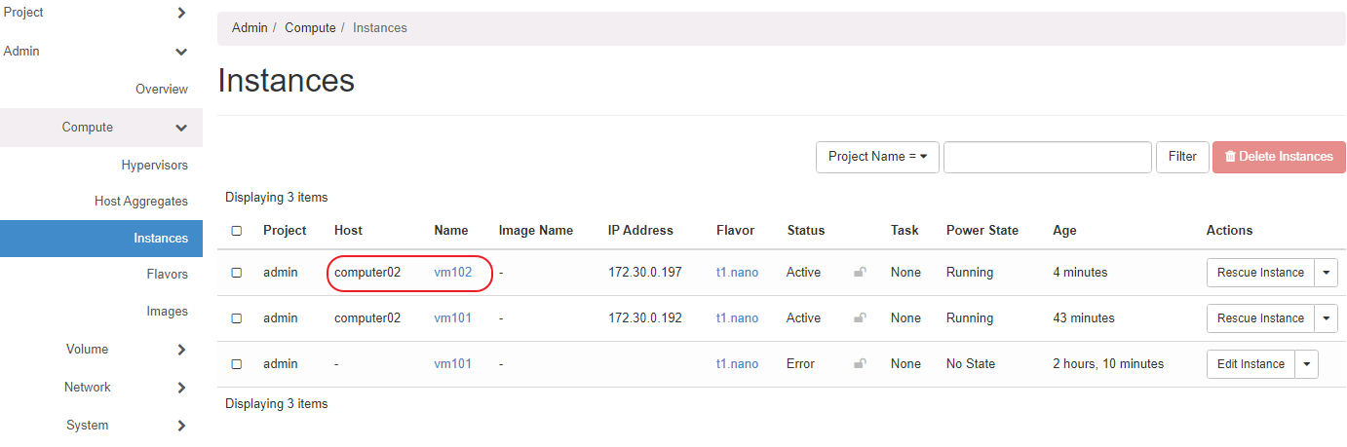Screen dimensions: 1347x447
Task: Open the vm102 instance link
Action: coord(453,273)
